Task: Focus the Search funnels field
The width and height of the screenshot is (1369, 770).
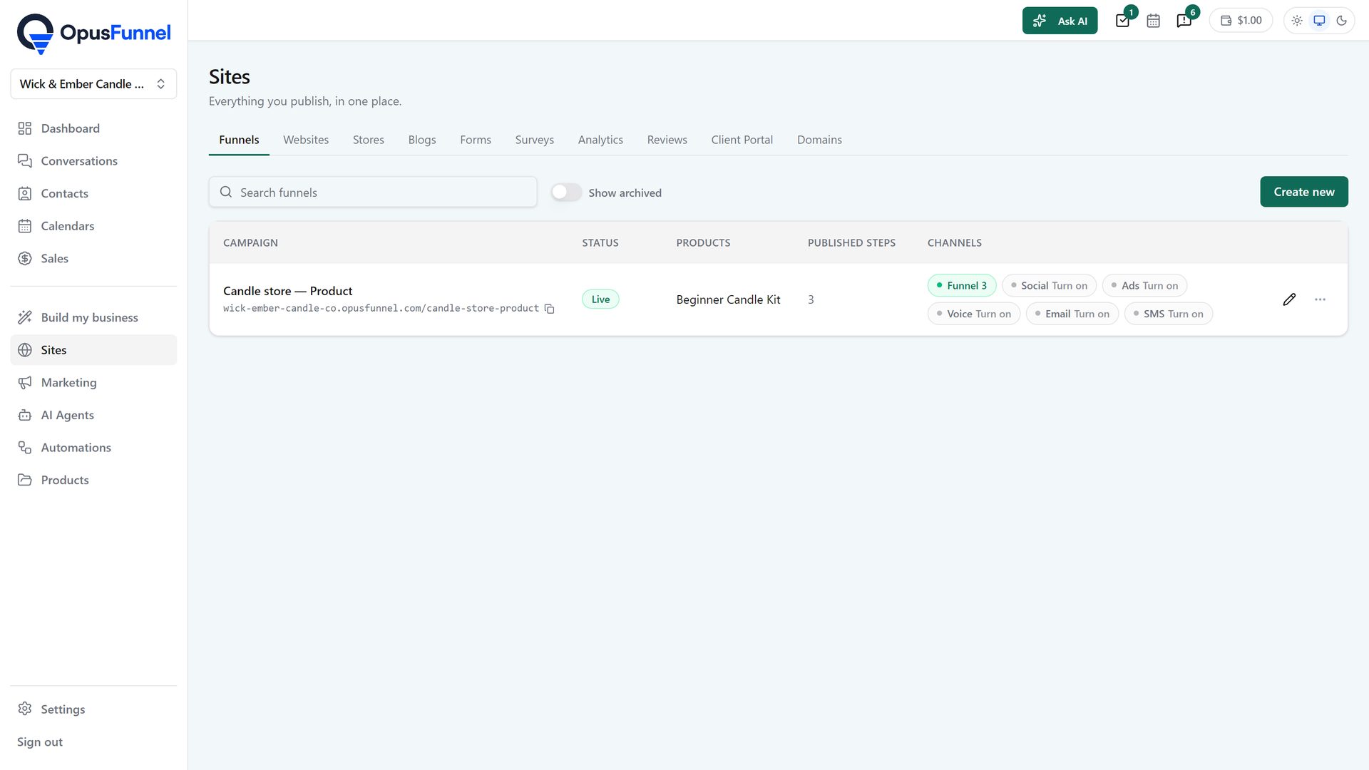Action: point(373,192)
